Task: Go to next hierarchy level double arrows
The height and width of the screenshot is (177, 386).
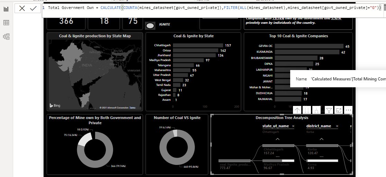Action: [307, 110]
